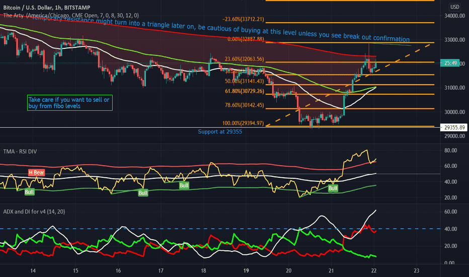Image resolution: width=469 pixels, height=277 pixels.
Task: Click the ADX and DI for v4 indicator title
Action: pos(34,212)
